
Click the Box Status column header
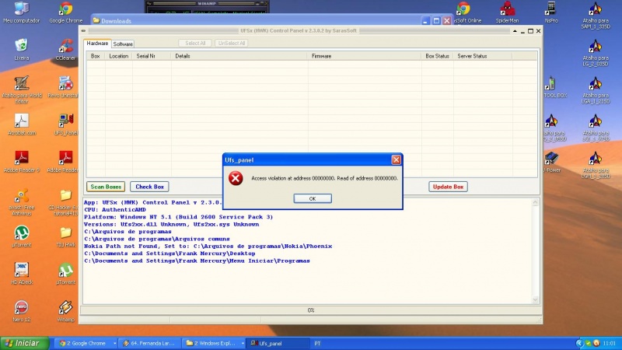[437, 56]
